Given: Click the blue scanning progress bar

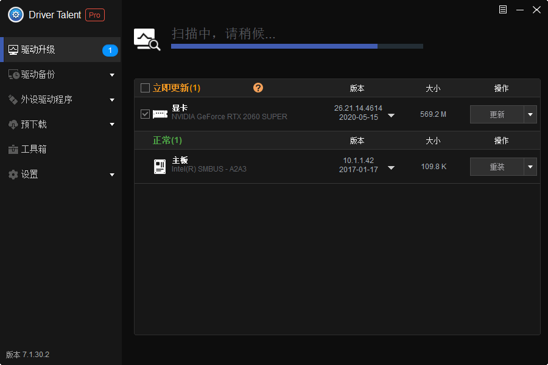Looking at the screenshot, I should coord(274,46).
